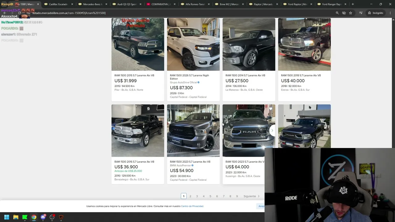395x222 pixels.
Task: Close the Ford Raptor tab
Action: point(311,4)
